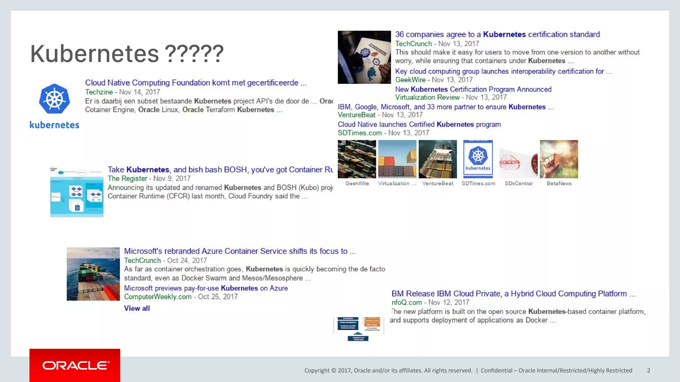Open the BetaNews thumbnail image
The height and width of the screenshot is (382, 680).
(x=559, y=159)
